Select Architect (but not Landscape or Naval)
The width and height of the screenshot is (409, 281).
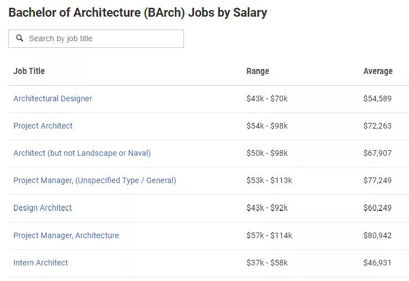[x=82, y=153]
